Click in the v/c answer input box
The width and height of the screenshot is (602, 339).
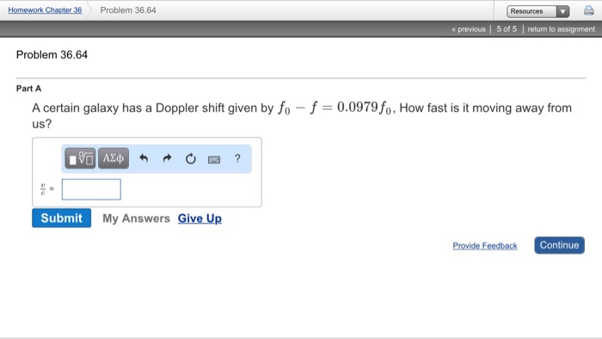pos(91,189)
